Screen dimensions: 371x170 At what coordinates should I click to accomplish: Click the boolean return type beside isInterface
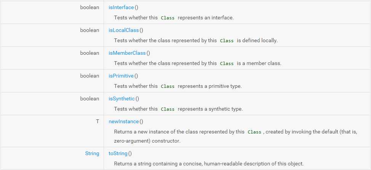(x=90, y=7)
